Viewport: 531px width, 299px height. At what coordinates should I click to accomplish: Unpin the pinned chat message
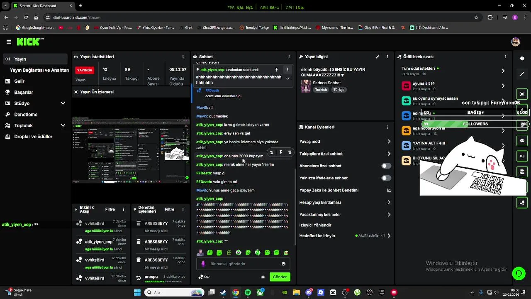point(276,70)
